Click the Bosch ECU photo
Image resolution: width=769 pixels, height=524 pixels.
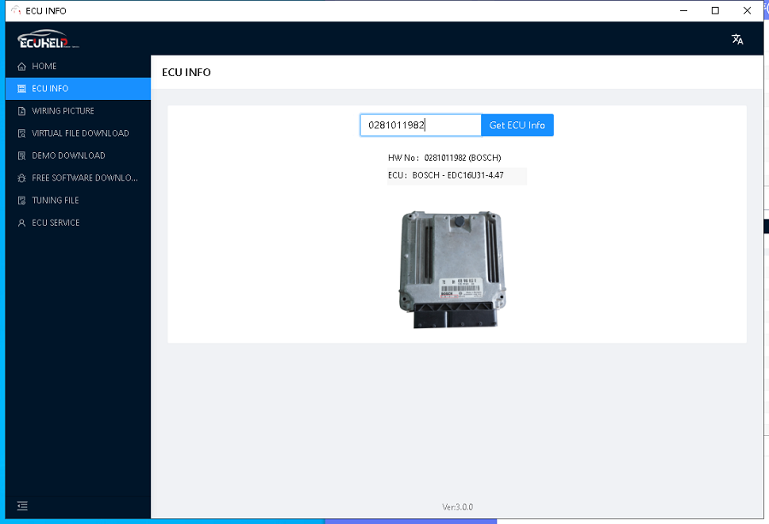(x=452, y=269)
